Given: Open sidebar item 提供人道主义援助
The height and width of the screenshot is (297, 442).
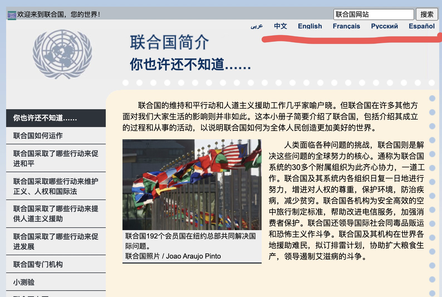Looking at the screenshot, I should coord(56,214).
